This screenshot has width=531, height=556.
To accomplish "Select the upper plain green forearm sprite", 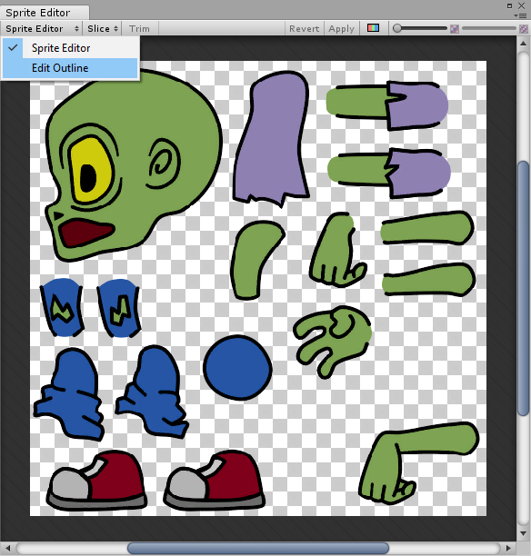I will pos(427,228).
